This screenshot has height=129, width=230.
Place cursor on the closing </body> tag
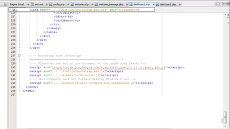click(32, 87)
